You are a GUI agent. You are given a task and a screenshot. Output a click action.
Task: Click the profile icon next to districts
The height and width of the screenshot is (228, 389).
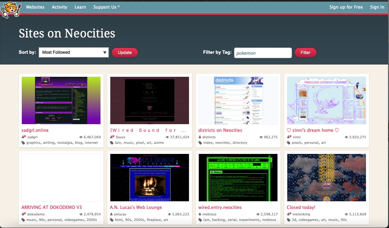(200, 137)
